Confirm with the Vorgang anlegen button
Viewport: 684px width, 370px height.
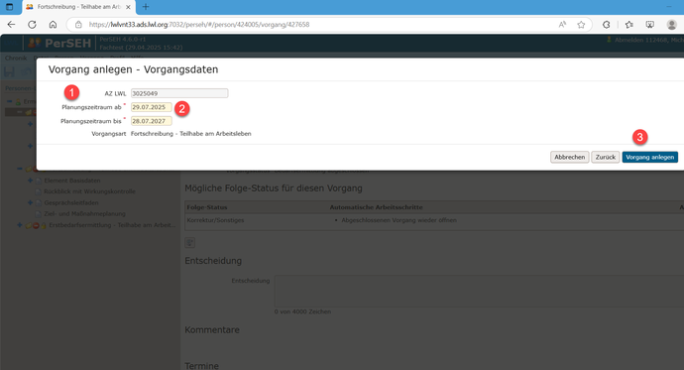pos(650,157)
